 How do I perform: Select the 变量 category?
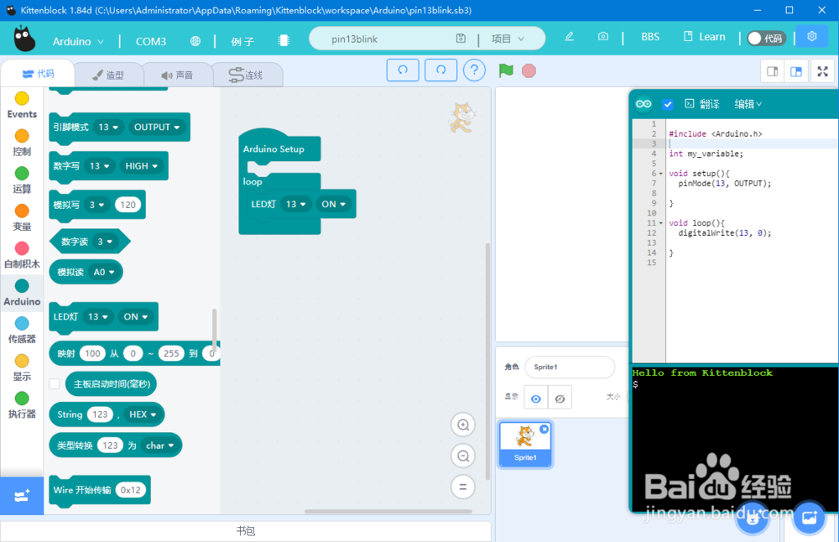[22, 217]
